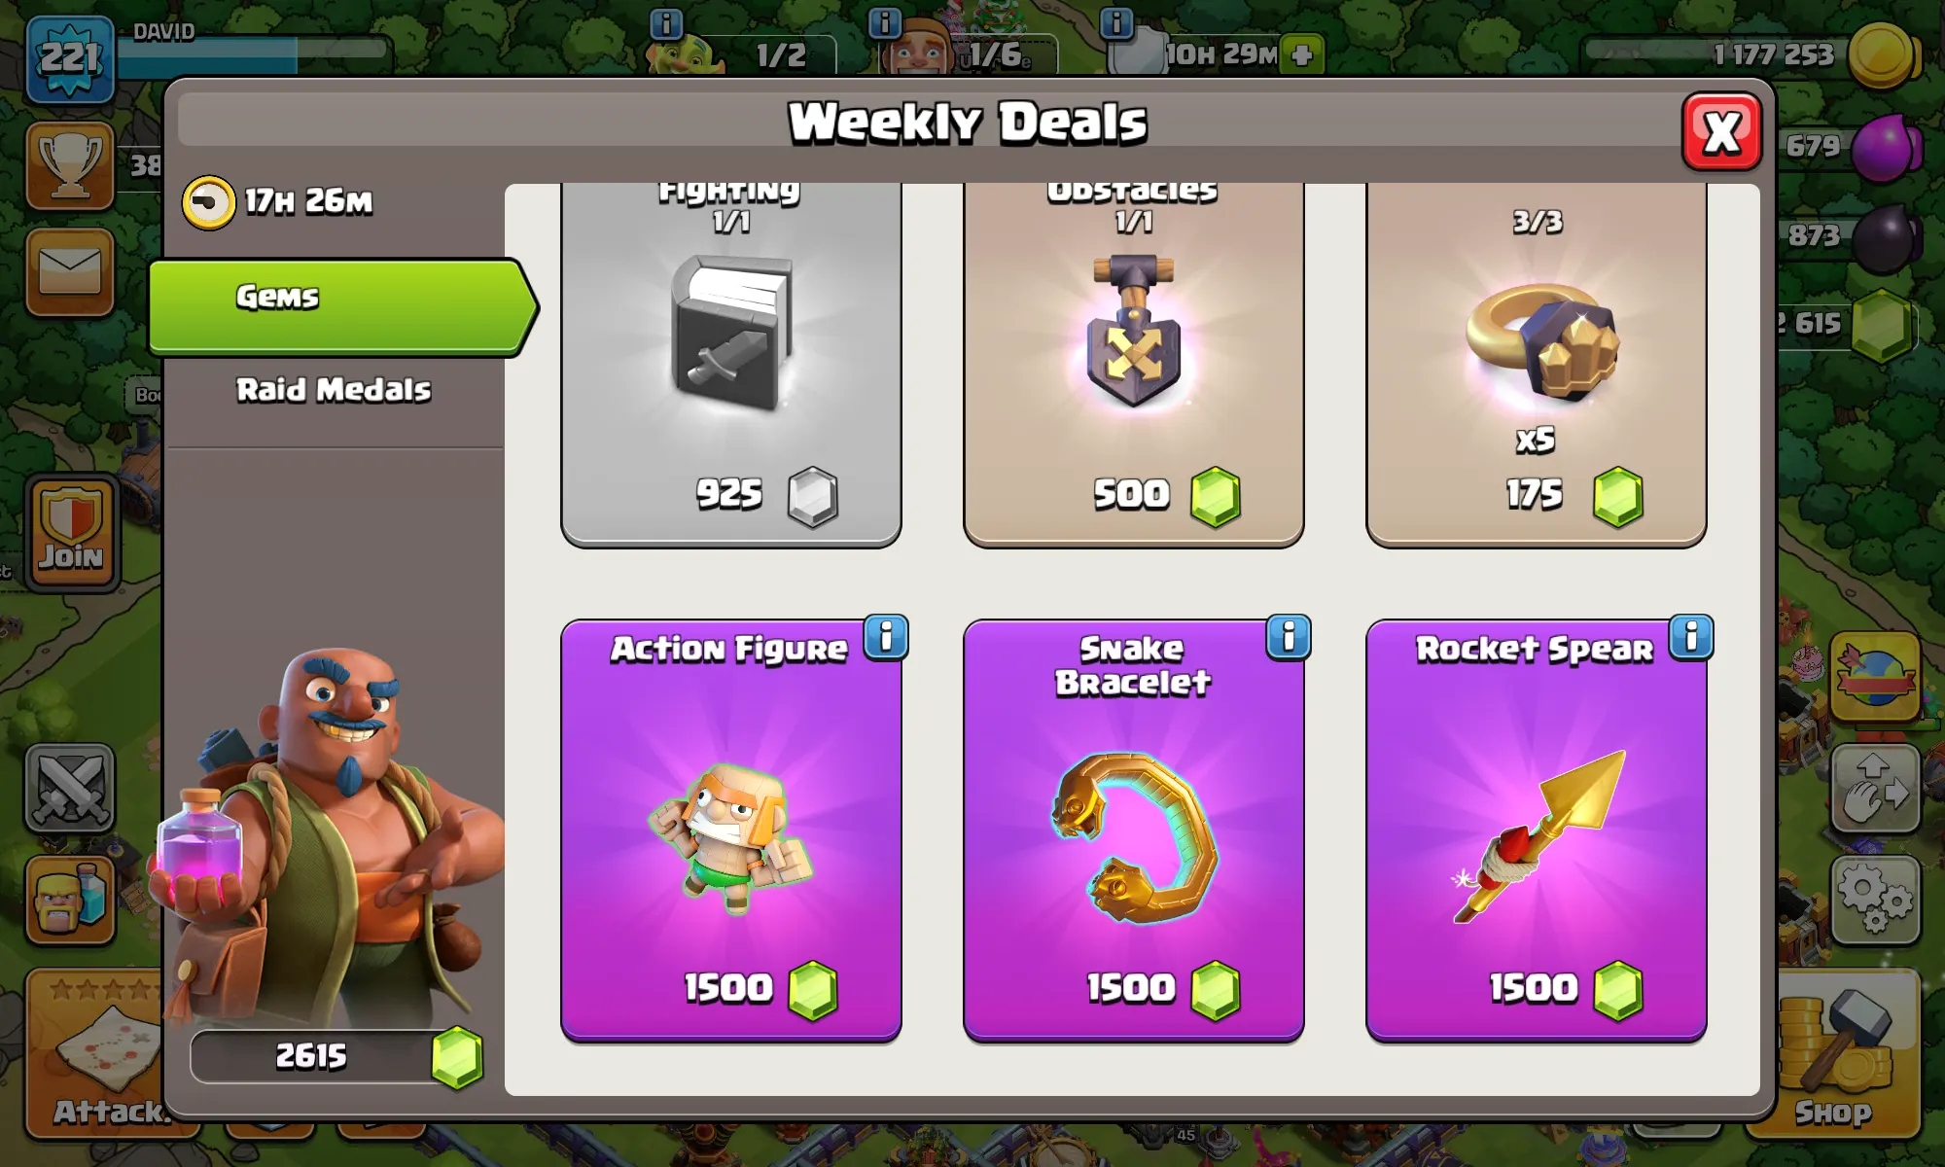Image resolution: width=1945 pixels, height=1167 pixels.
Task: Tap the 2615 gem balance bar
Action: (336, 1056)
